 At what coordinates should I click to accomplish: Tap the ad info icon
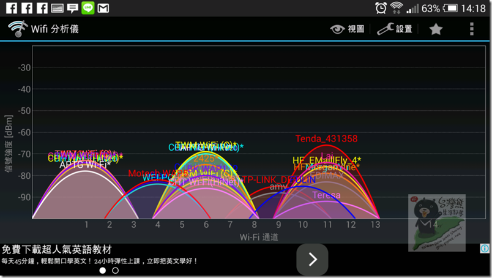[485, 249]
